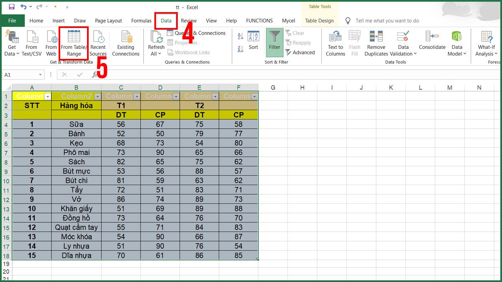Open the Formulas ribbon tab
This screenshot has height=282, width=502.
tap(141, 20)
